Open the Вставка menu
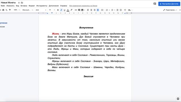This screenshot has width=181, height=102. click(x=24, y=6)
